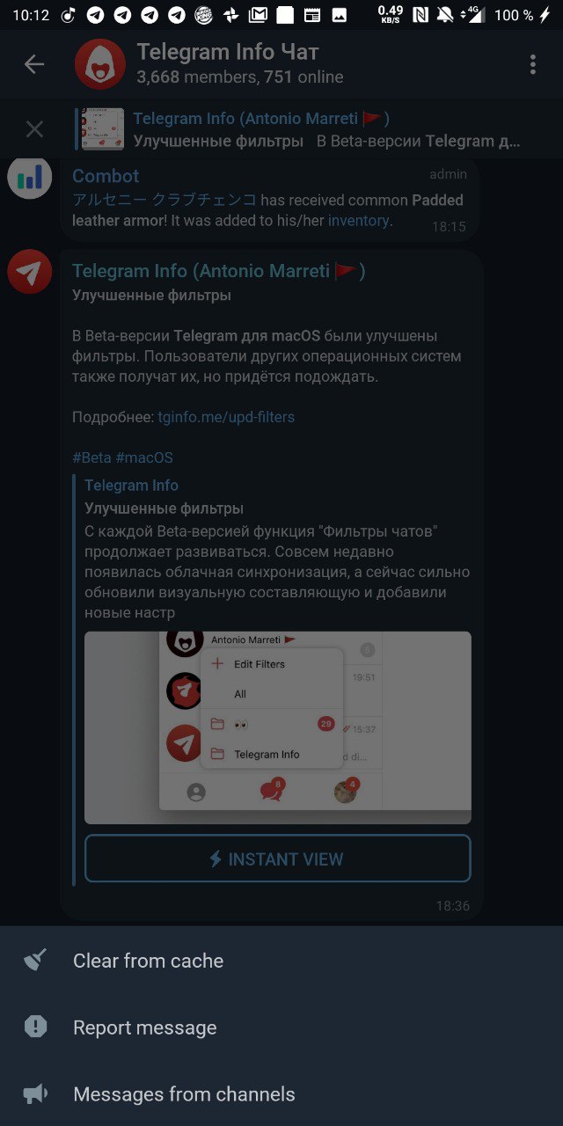Tap the inventory link in Combot message
563x1126 pixels.
click(x=358, y=221)
